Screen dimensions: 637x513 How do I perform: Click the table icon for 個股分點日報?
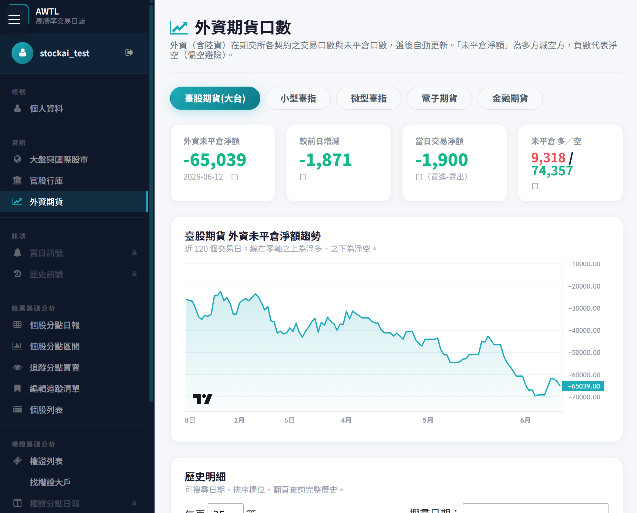(17, 325)
